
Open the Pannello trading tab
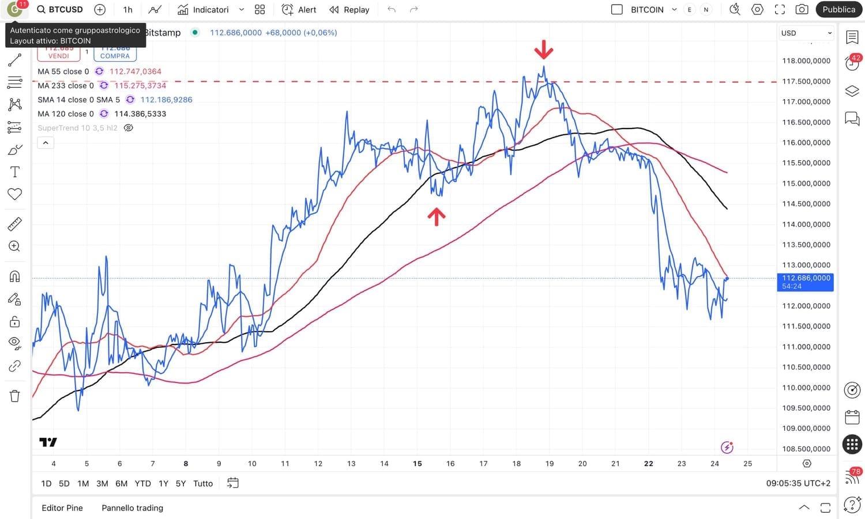(x=133, y=508)
